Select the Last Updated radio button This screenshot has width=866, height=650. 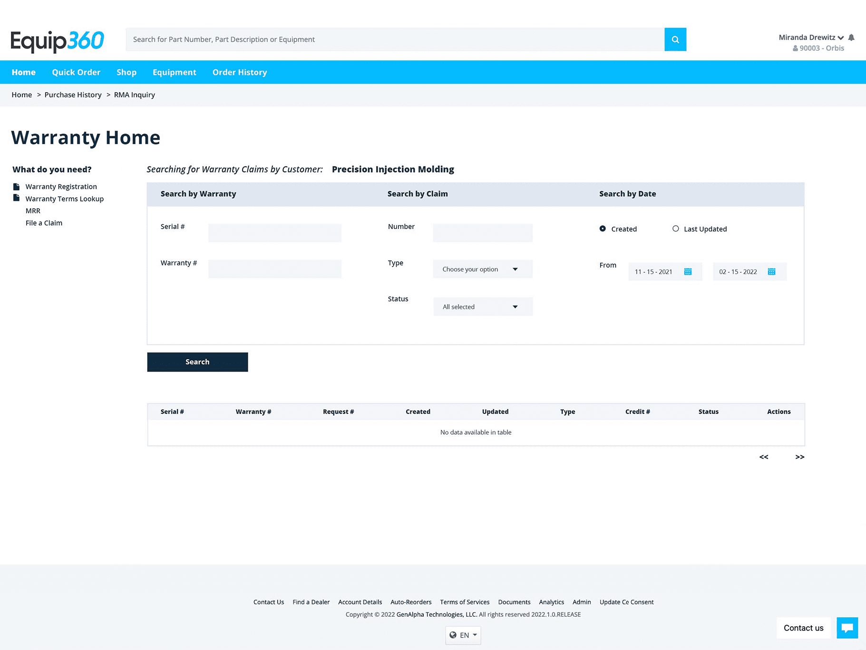pos(675,229)
